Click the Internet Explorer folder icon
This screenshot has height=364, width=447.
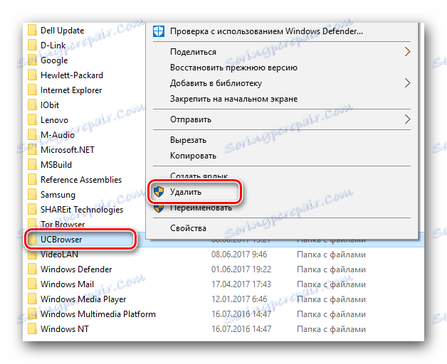point(32,90)
